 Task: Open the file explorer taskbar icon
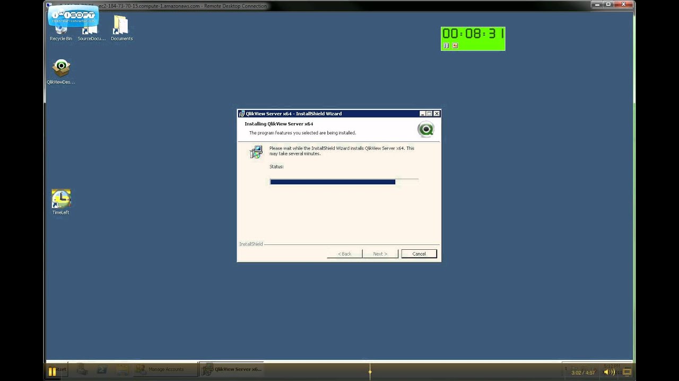coord(123,369)
